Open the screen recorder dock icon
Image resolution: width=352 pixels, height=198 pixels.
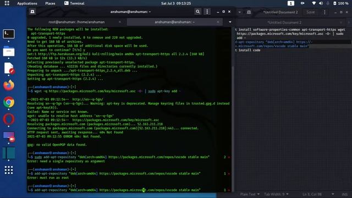9,136
